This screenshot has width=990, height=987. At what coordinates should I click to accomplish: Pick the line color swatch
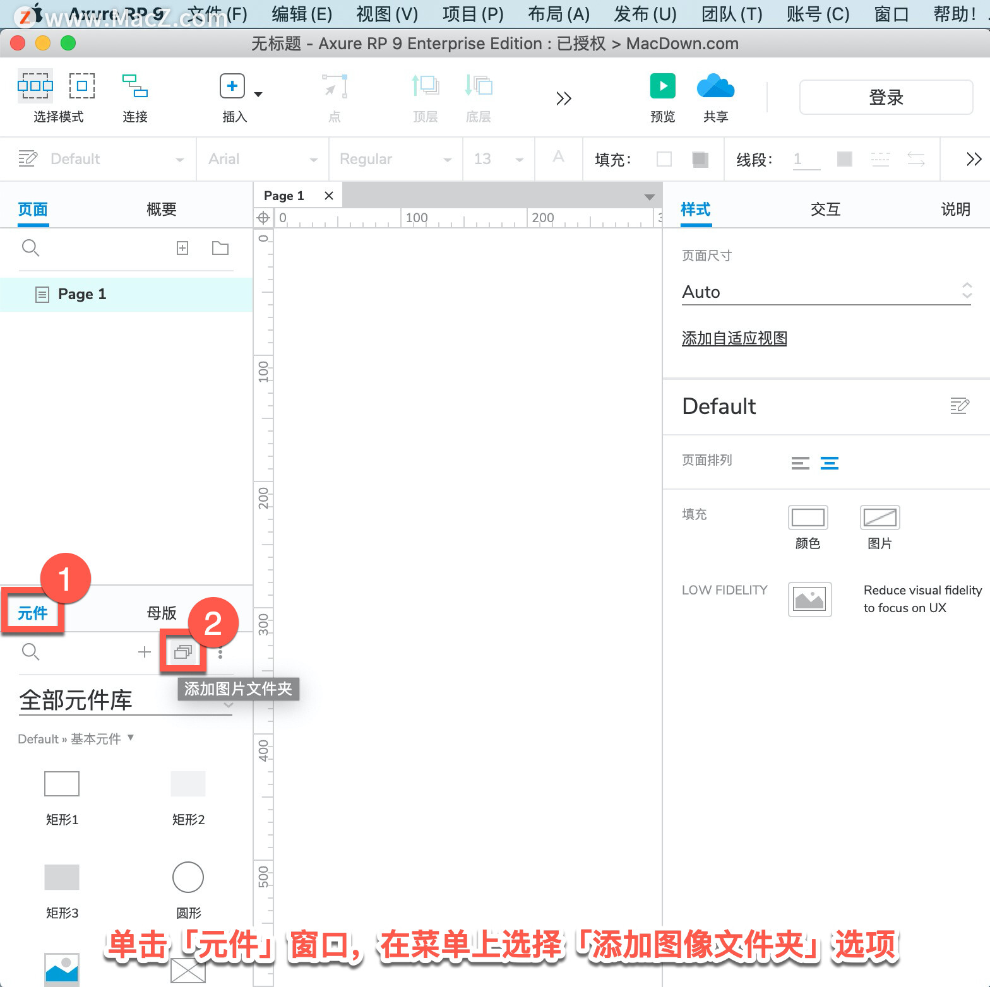[845, 159]
